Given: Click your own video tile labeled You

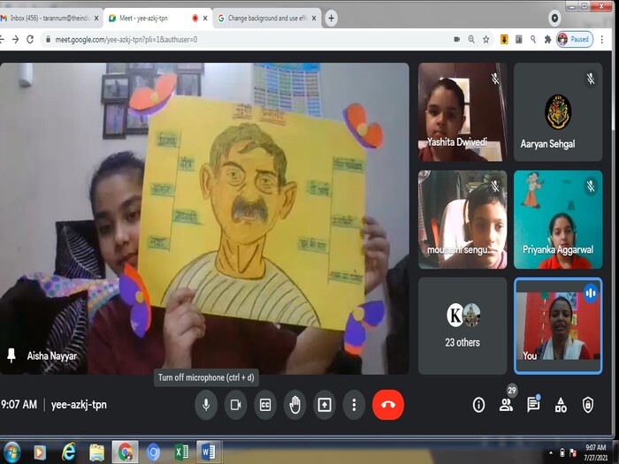Looking at the screenshot, I should (x=558, y=326).
